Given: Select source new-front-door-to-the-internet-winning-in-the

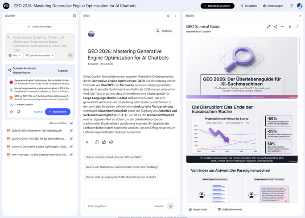Looking at the screenshot, I should 39,155.
